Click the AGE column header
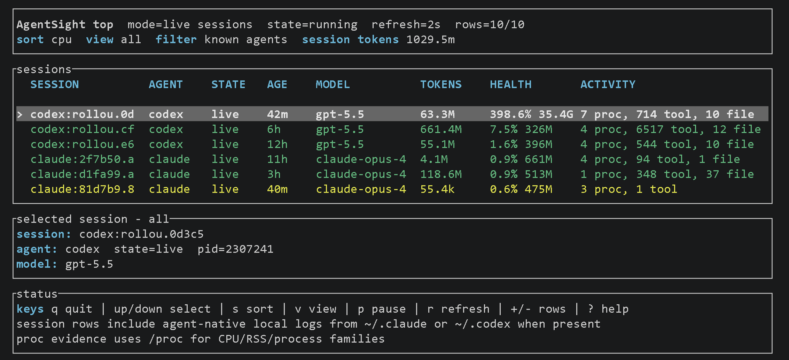 277,84
